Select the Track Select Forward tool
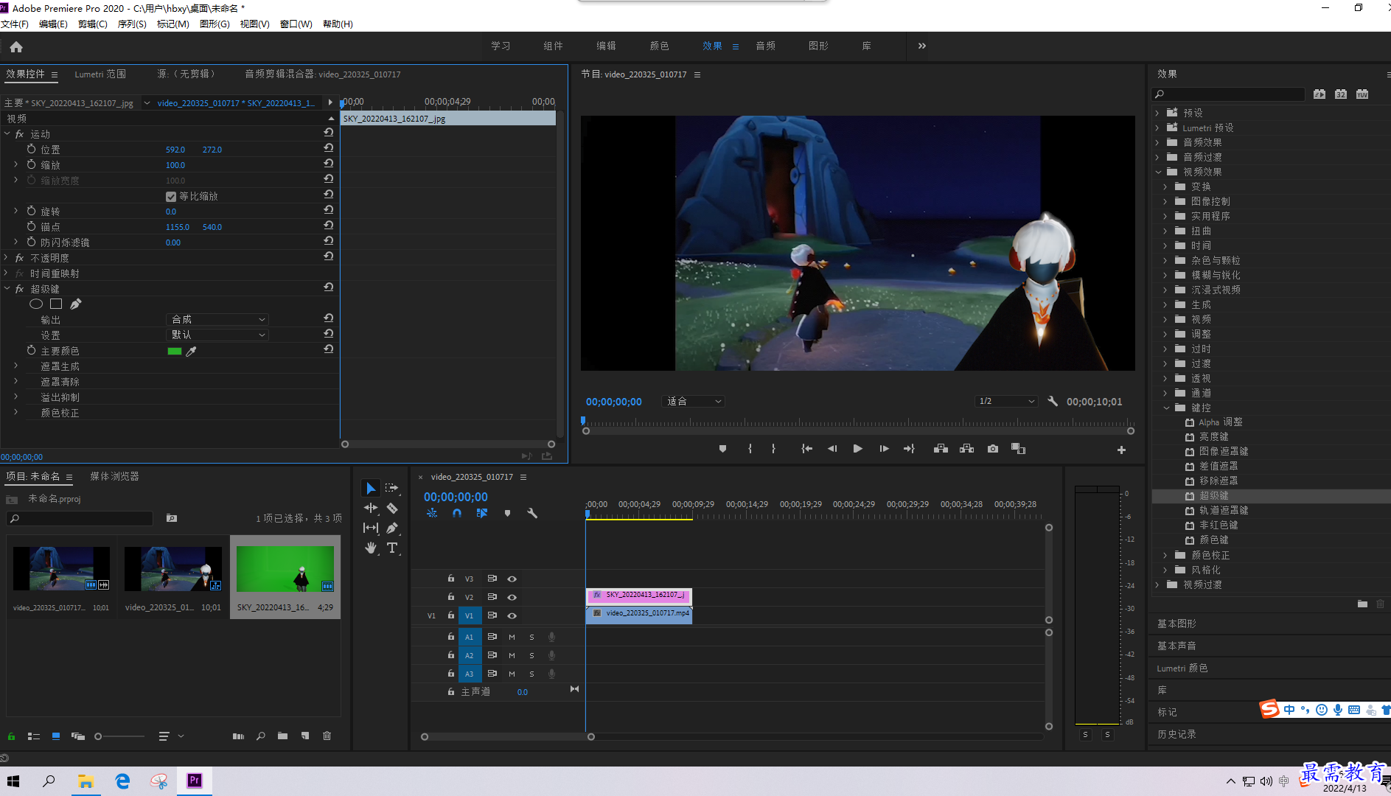The image size is (1391, 796). [391, 488]
